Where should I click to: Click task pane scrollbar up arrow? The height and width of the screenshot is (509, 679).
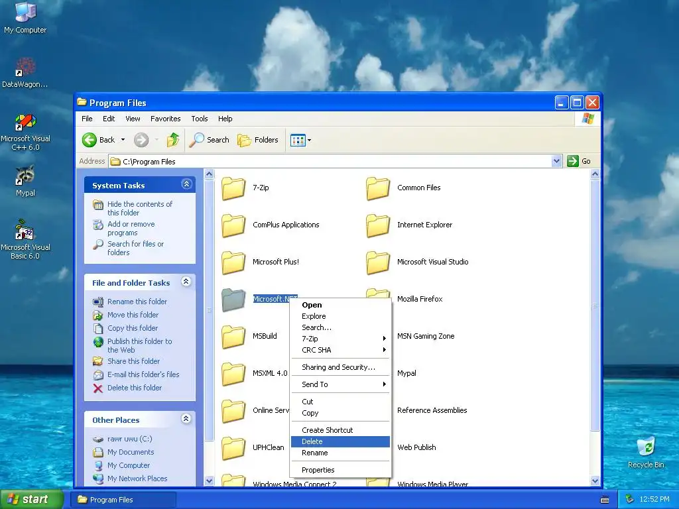[x=209, y=174]
